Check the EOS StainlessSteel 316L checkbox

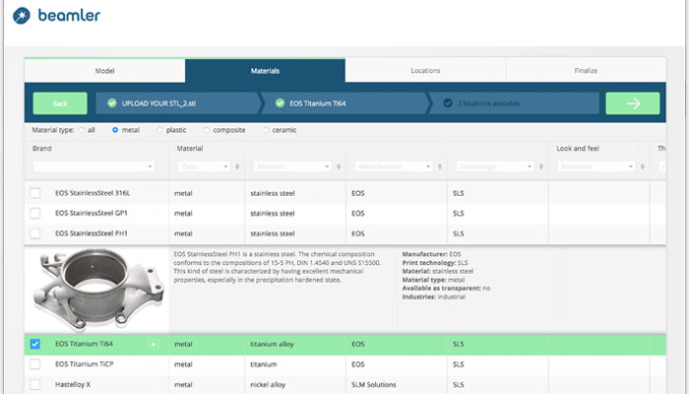[x=35, y=193]
